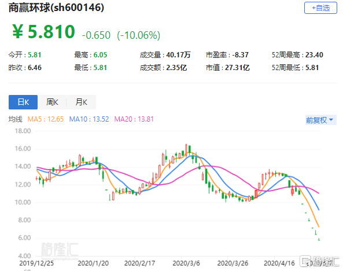Click the current price ¥5.810
343x271 pixels.
43,32
